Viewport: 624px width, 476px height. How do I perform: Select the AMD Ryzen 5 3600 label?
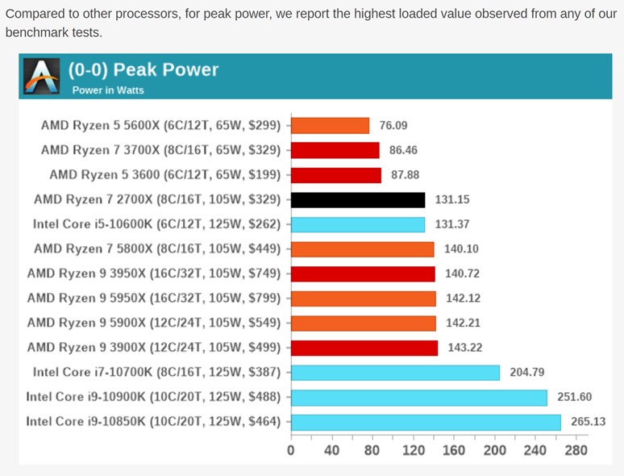164,174
